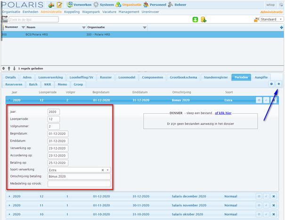
Task: Click the clock history button in Perioden
Action: (271, 84)
